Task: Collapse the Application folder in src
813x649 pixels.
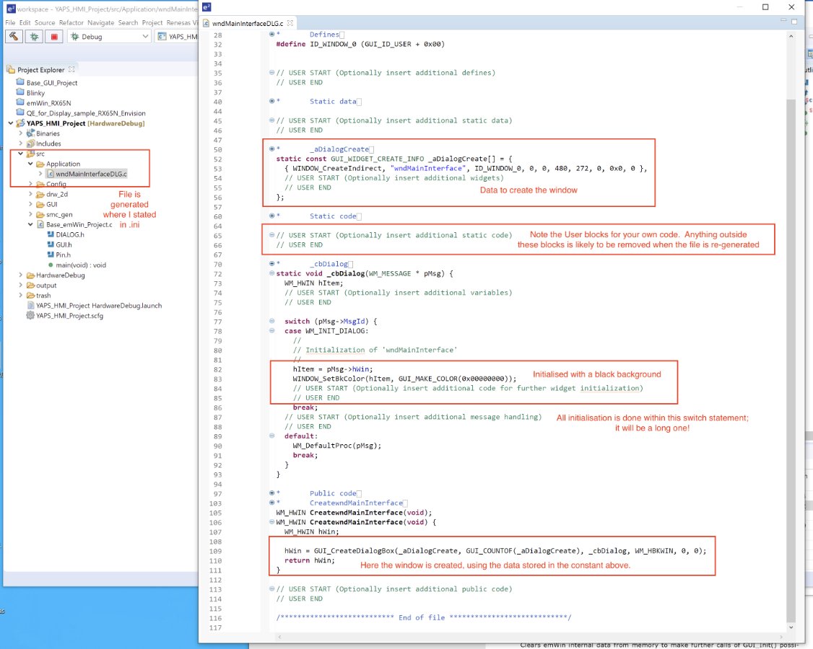Action: coord(30,164)
